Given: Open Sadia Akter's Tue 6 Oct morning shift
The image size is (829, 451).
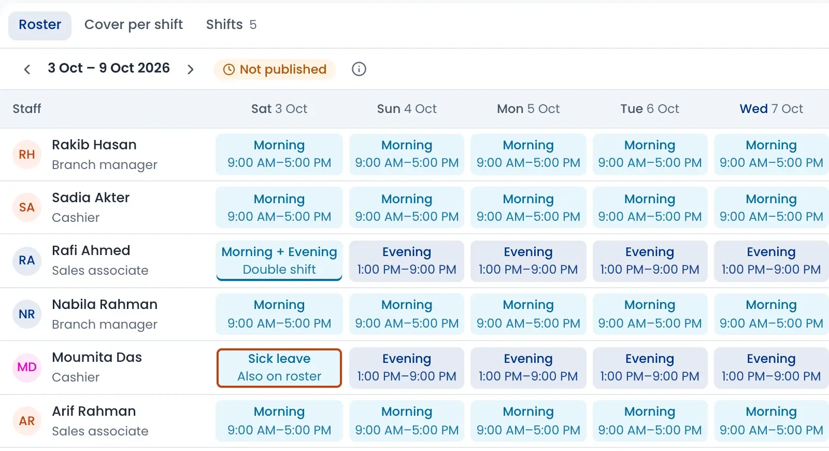Looking at the screenshot, I should tap(650, 207).
